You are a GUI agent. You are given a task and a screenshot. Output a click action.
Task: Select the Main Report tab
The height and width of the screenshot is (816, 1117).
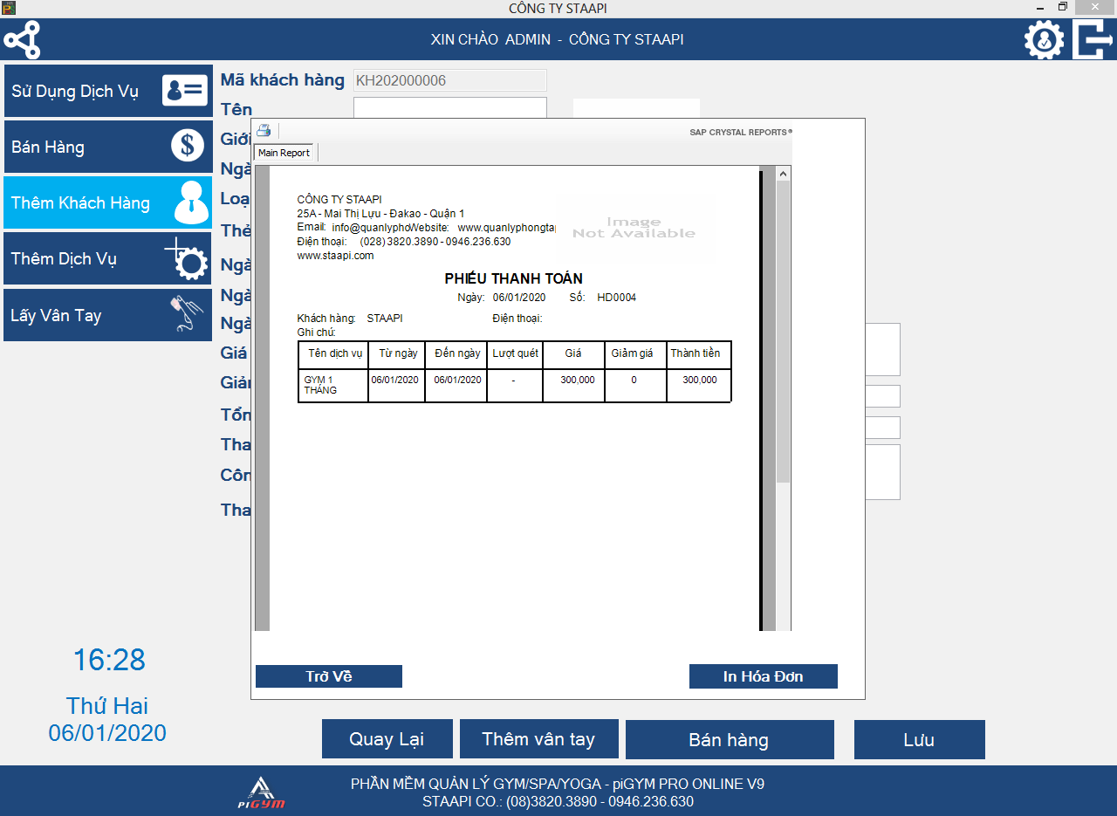coord(284,153)
